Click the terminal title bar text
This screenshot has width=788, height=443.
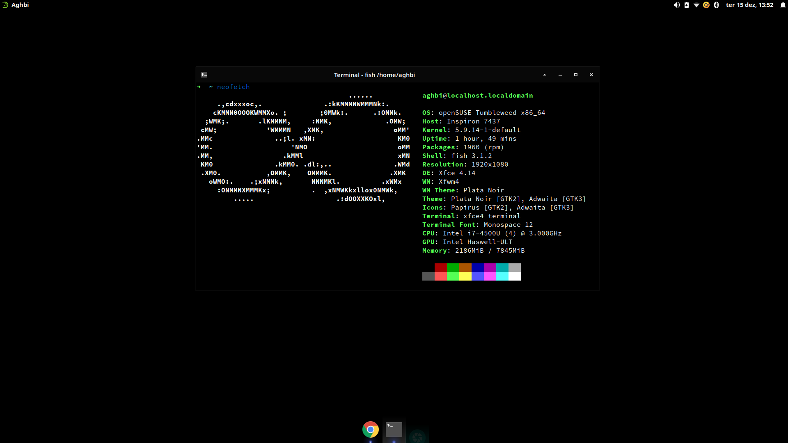pyautogui.click(x=374, y=75)
